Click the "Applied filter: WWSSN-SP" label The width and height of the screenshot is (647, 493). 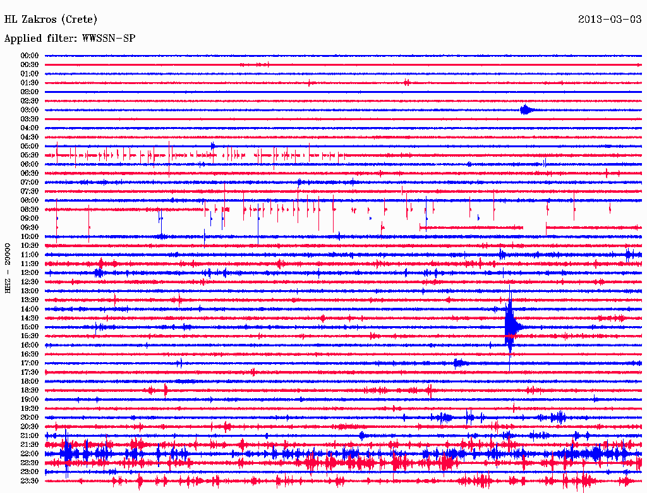click(70, 39)
